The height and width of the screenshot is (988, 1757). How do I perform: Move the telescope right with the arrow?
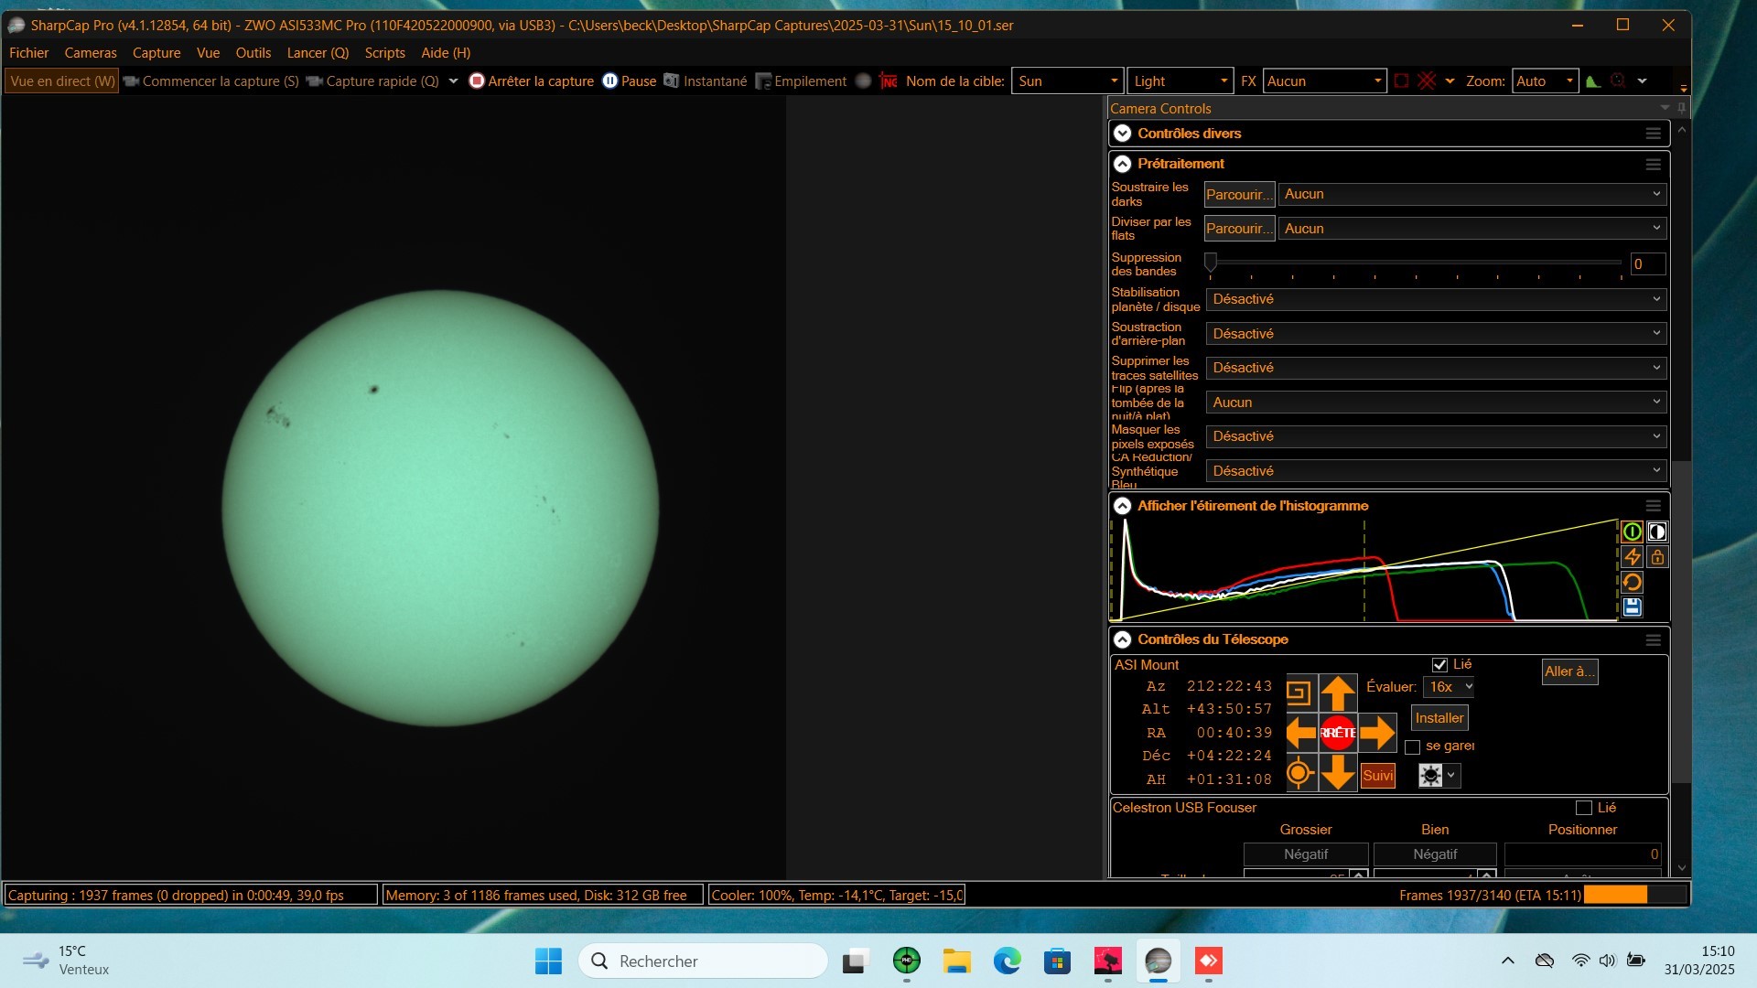pos(1376,733)
